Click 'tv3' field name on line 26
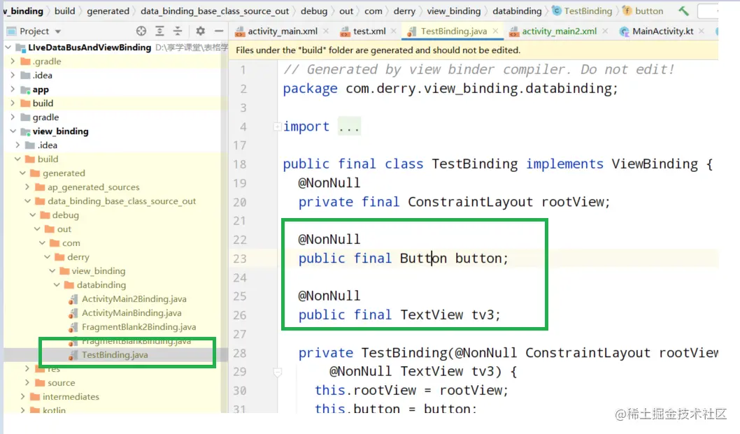This screenshot has width=740, height=434. pos(483,314)
